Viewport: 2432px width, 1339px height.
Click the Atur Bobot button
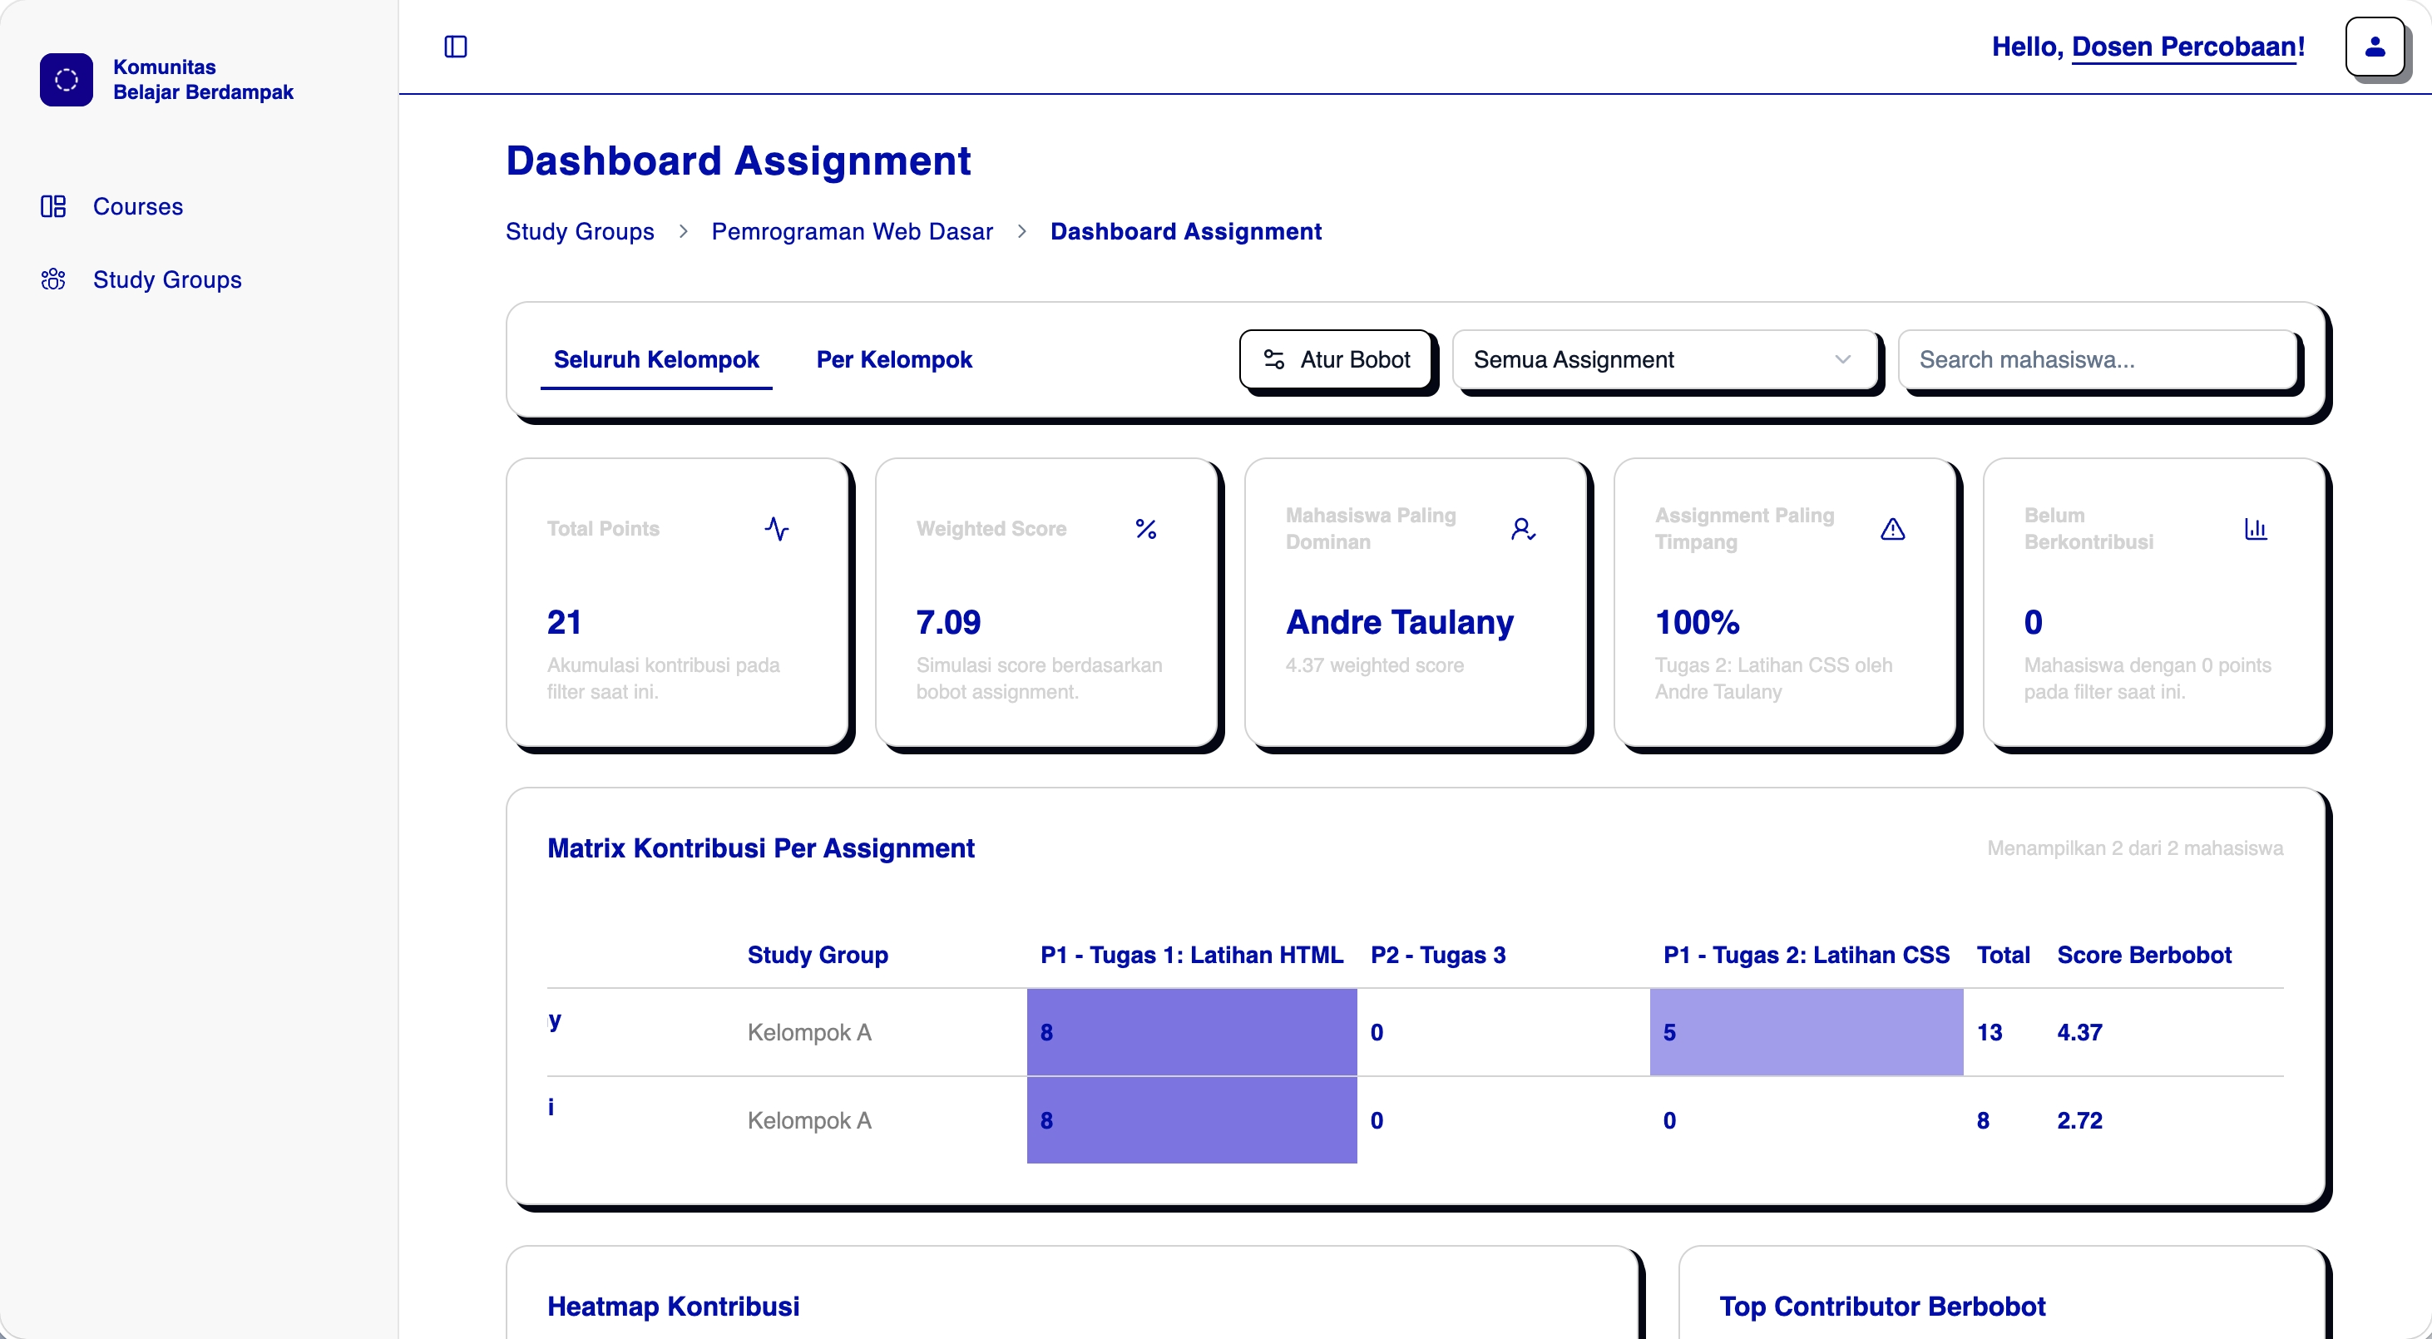[1336, 360]
